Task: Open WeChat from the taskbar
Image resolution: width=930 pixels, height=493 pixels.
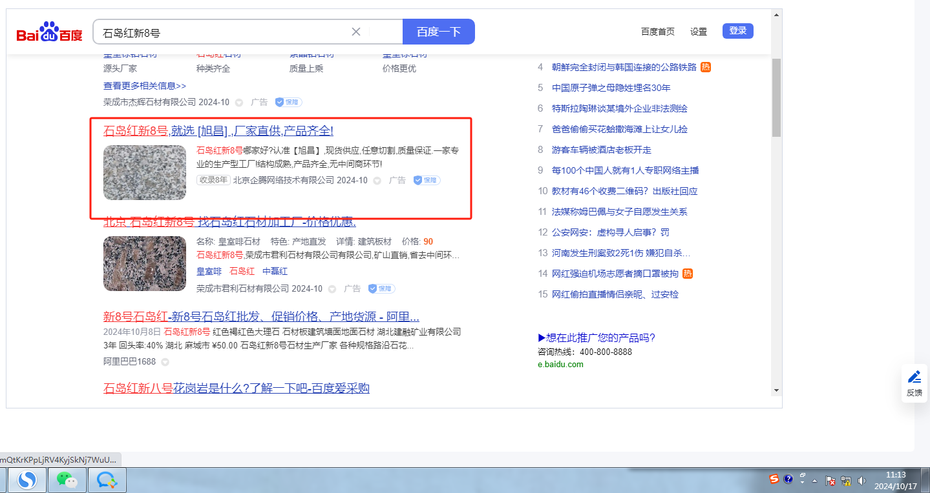Action: (67, 480)
